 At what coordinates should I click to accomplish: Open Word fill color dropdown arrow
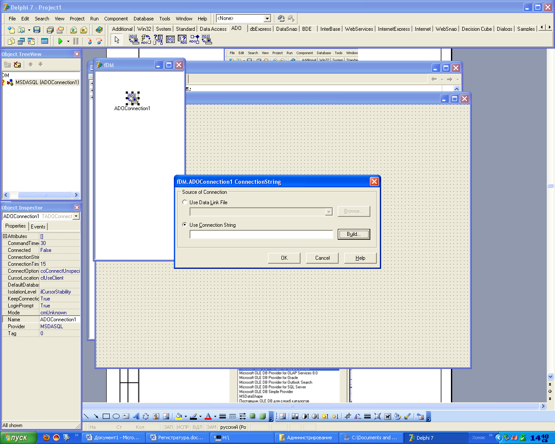click(186, 416)
